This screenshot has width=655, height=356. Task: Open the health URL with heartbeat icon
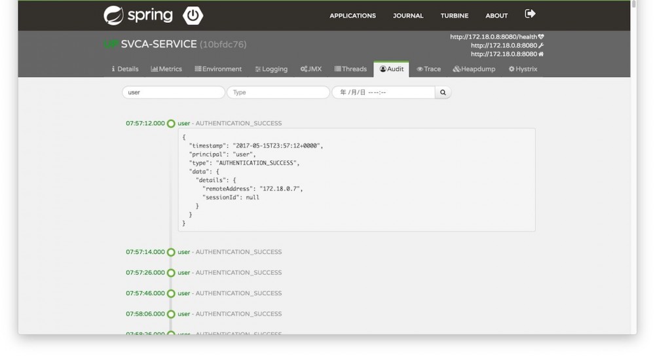(x=496, y=37)
